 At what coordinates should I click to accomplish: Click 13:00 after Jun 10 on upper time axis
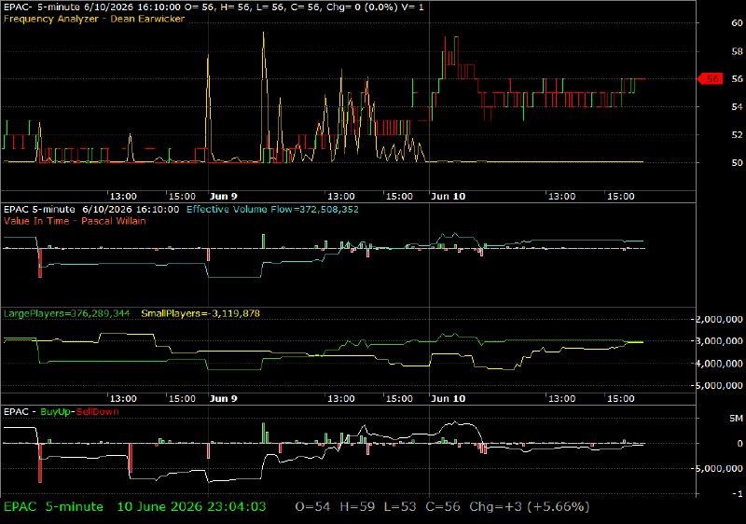562,197
